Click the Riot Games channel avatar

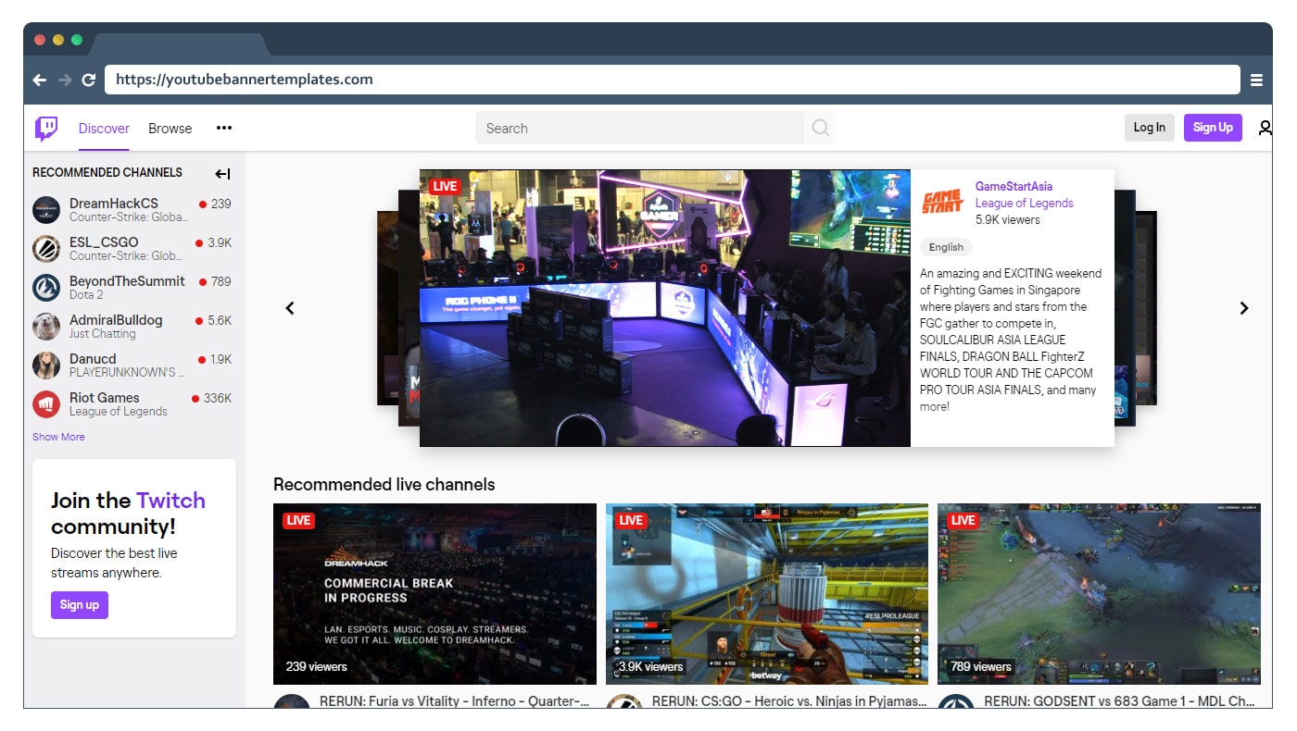click(x=46, y=404)
